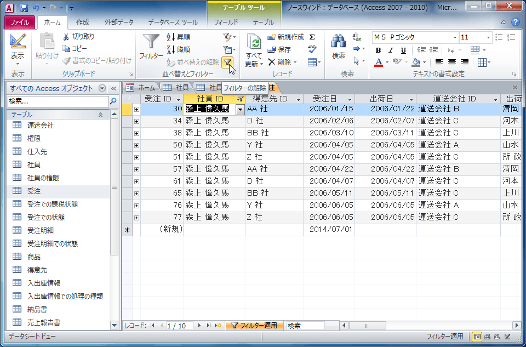
Task: Open the 商品 table
Action: [x=34, y=257]
